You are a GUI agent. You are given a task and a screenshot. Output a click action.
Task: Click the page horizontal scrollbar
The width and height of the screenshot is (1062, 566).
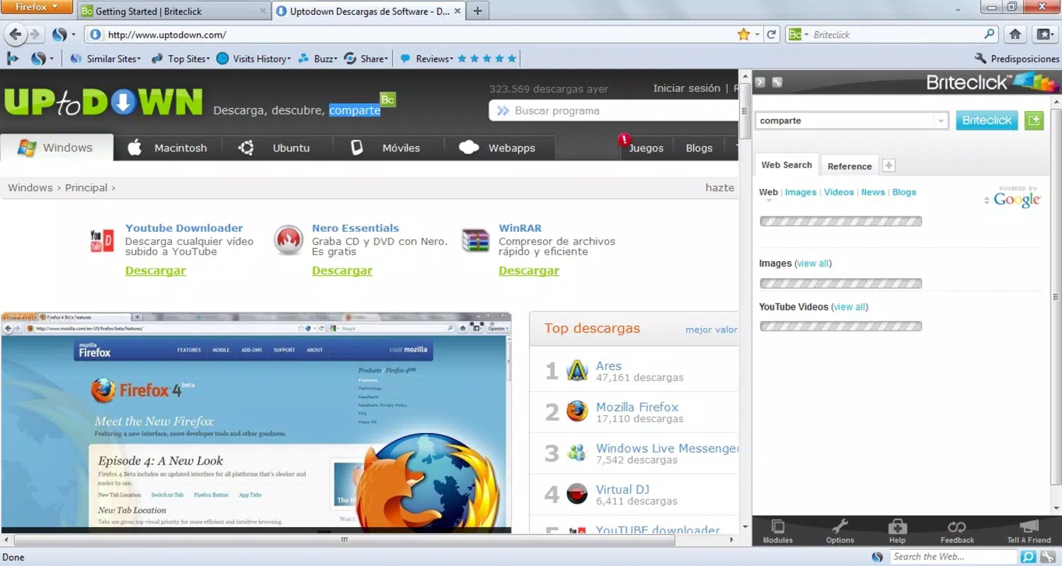click(x=343, y=540)
